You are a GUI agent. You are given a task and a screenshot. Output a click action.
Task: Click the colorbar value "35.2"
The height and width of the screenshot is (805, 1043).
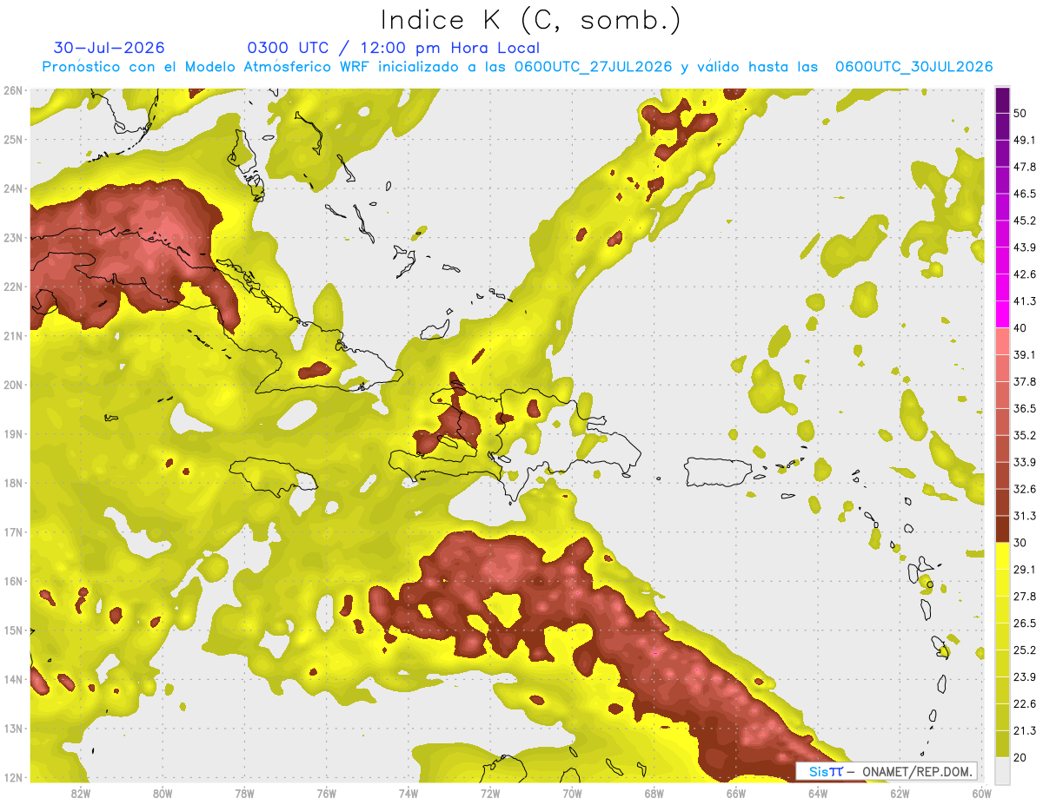pos(1025,435)
